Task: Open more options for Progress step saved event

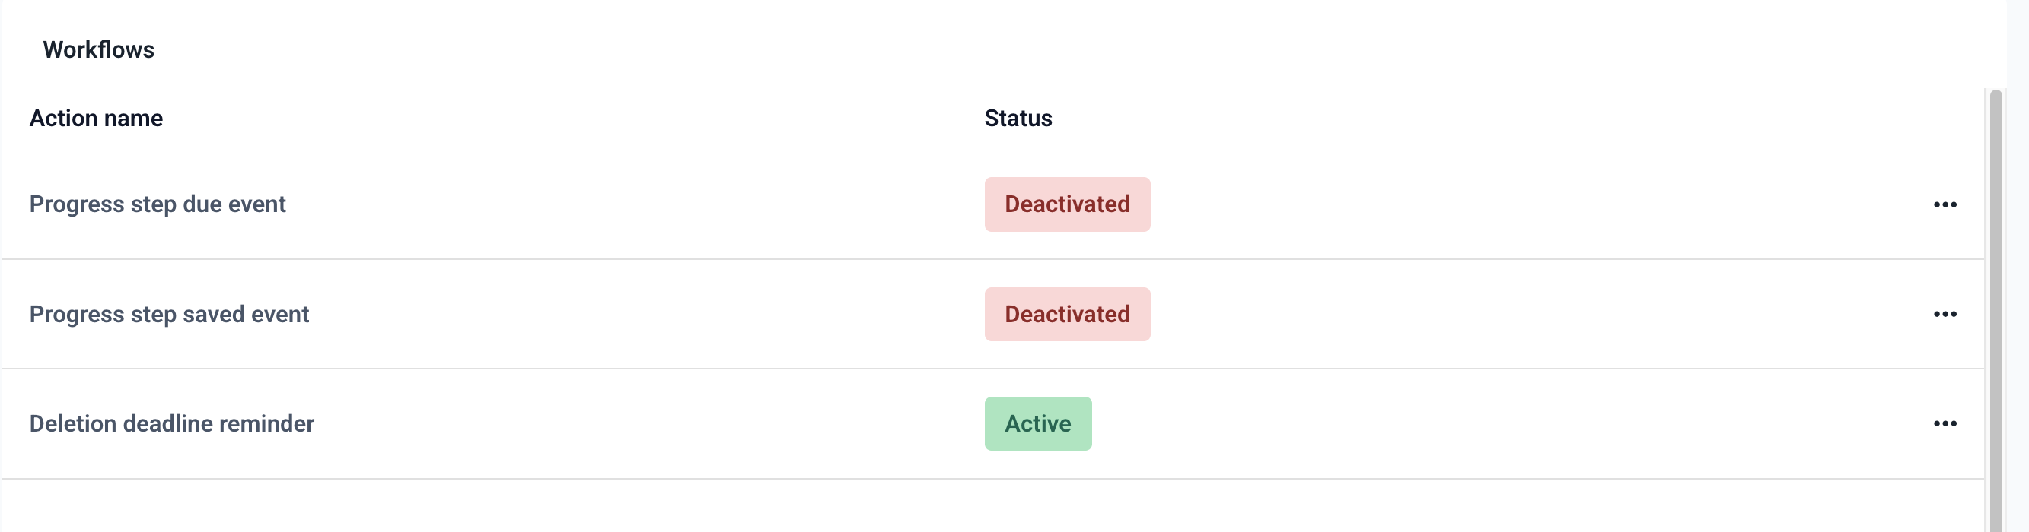Action: [x=1944, y=314]
